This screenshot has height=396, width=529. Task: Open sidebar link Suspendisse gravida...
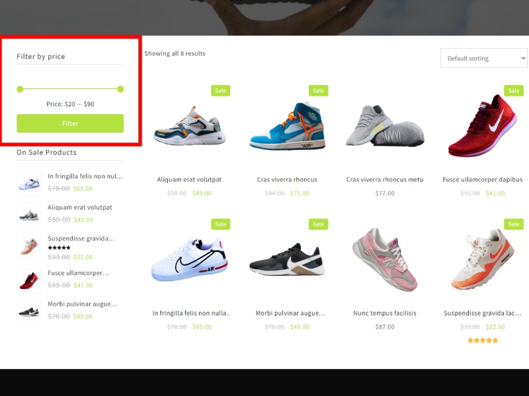tap(81, 238)
